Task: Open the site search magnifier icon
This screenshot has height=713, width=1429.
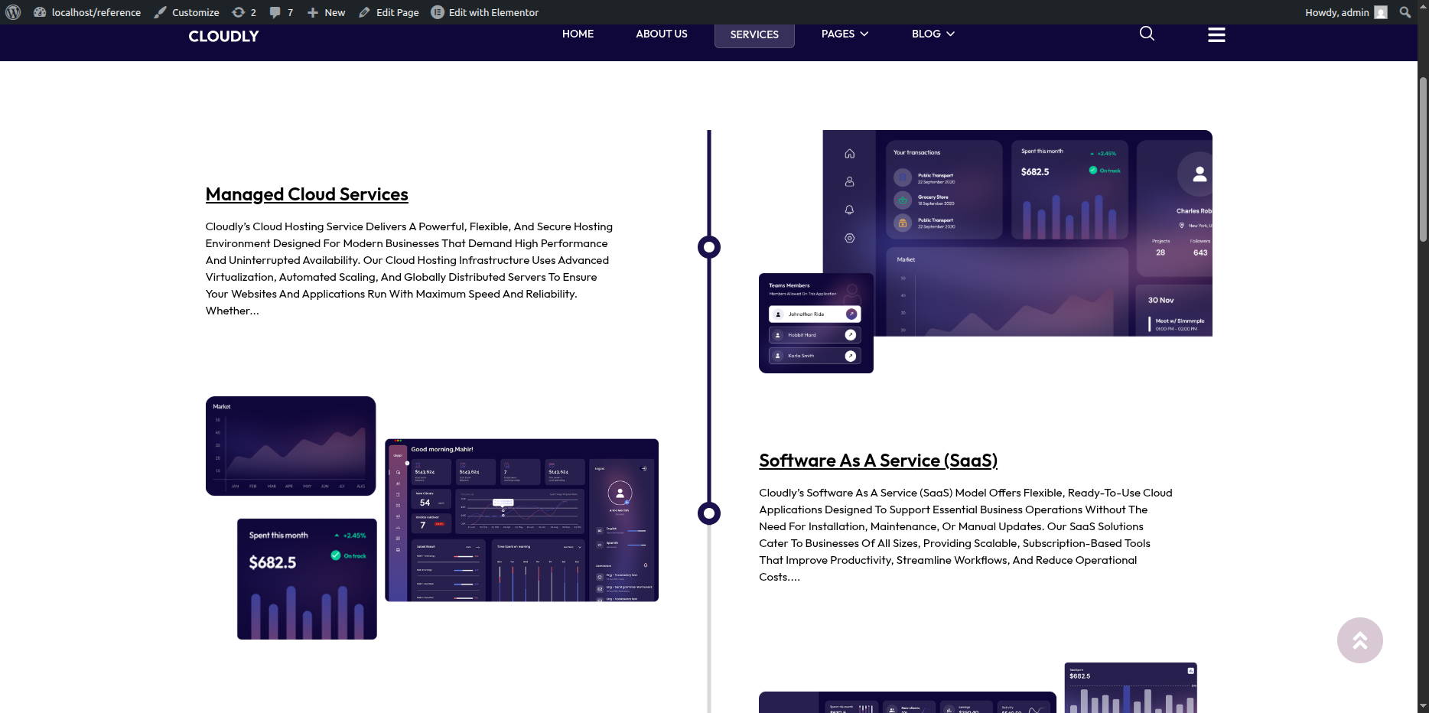Action: pos(1147,33)
